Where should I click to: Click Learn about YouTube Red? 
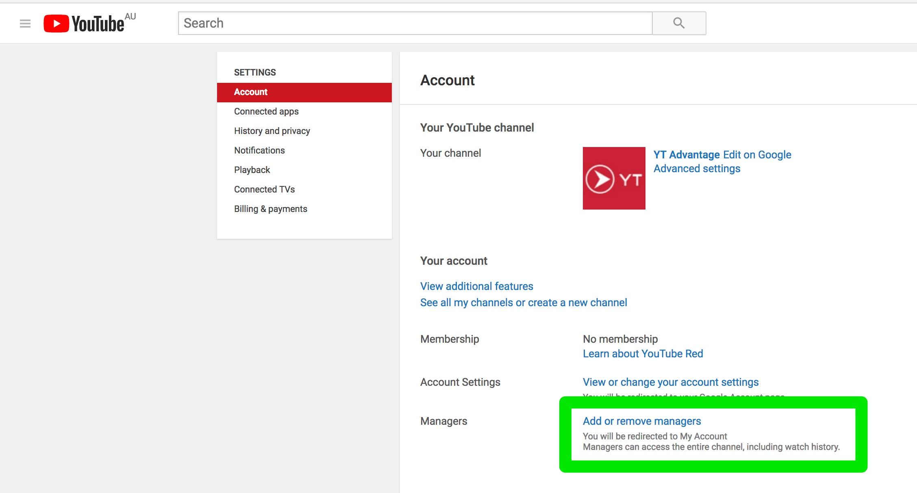point(643,354)
